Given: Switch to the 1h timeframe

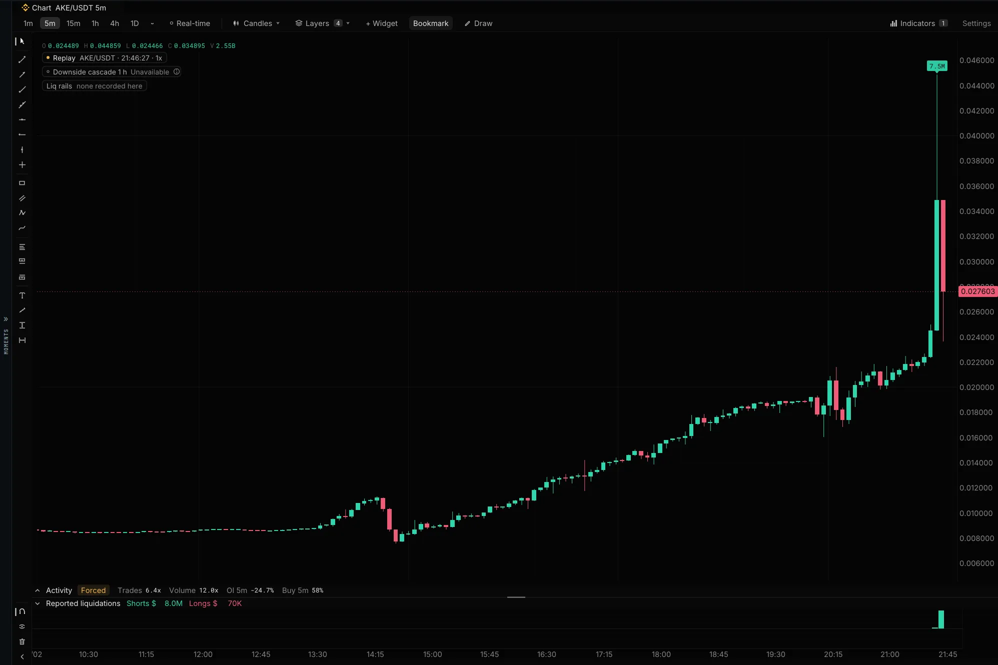Looking at the screenshot, I should (95, 23).
